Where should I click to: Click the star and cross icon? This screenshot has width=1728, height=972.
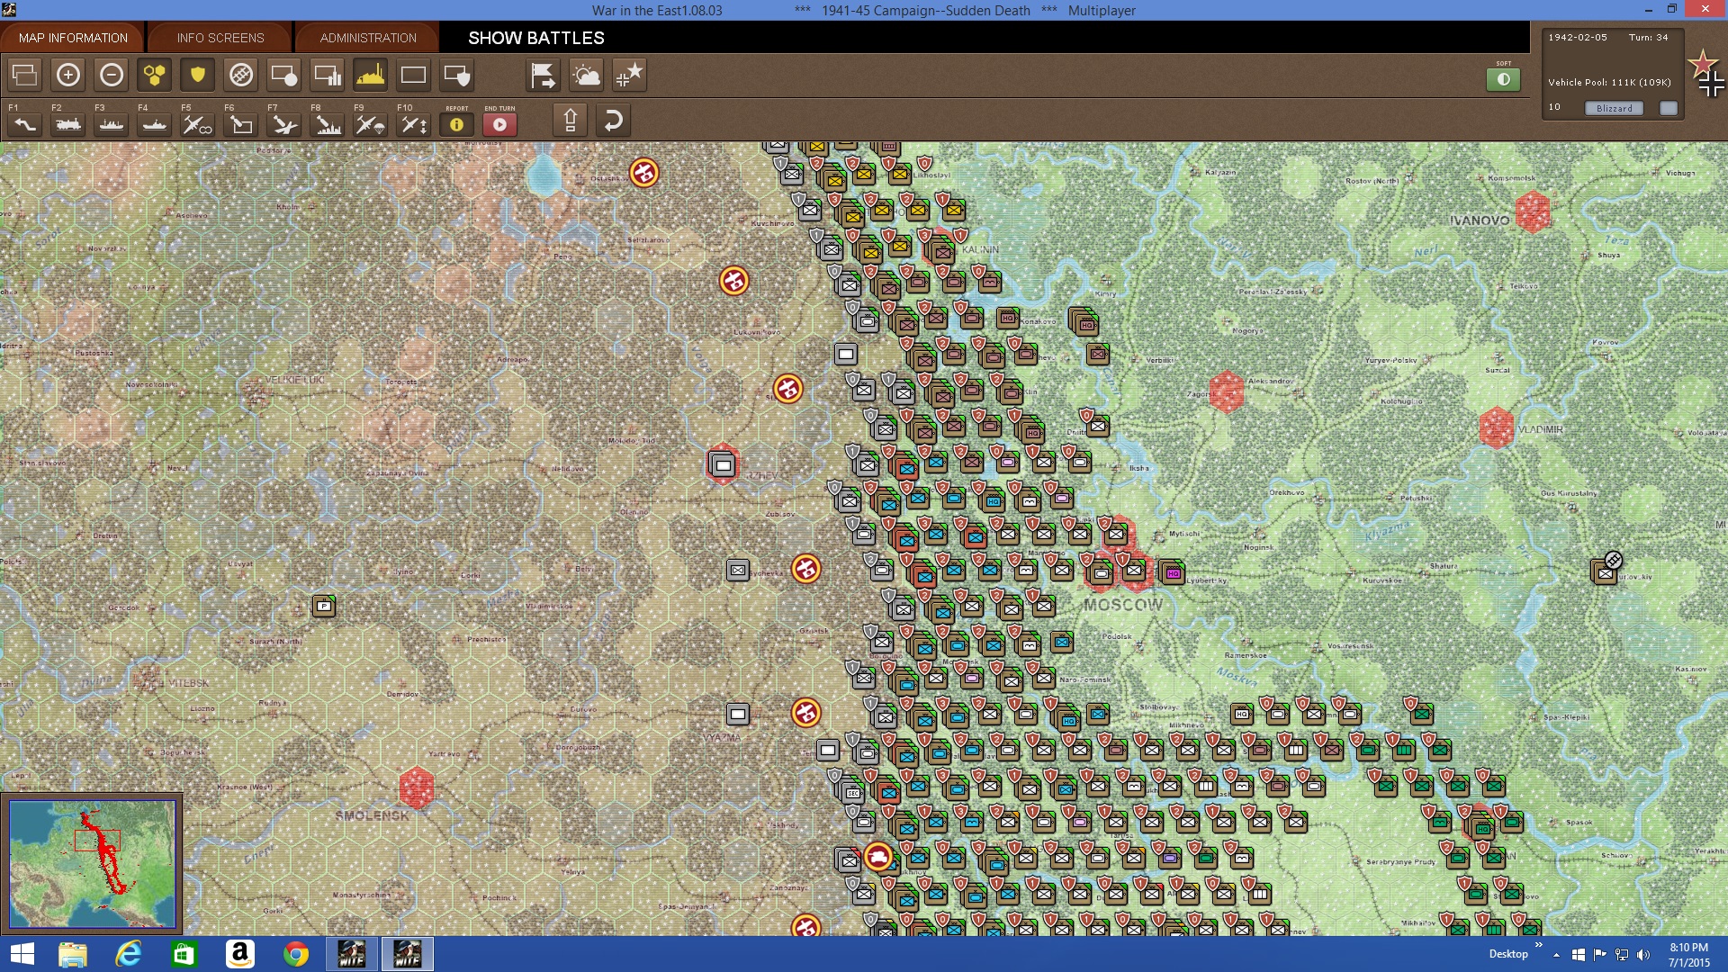tap(630, 75)
